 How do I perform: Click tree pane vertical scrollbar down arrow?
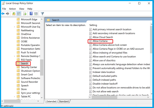[x=42, y=98]
